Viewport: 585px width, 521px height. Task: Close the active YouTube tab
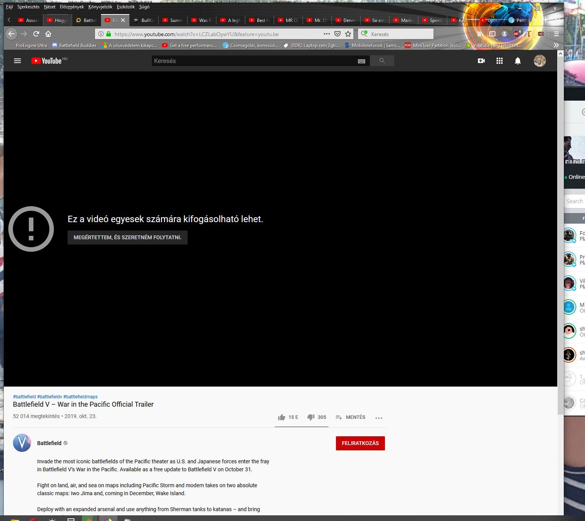pyautogui.click(x=123, y=20)
